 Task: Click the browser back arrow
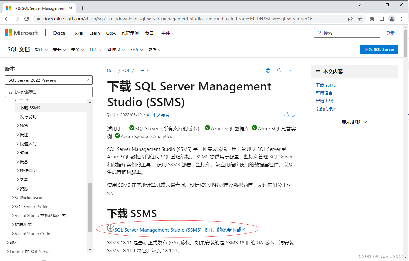[x=7, y=19]
